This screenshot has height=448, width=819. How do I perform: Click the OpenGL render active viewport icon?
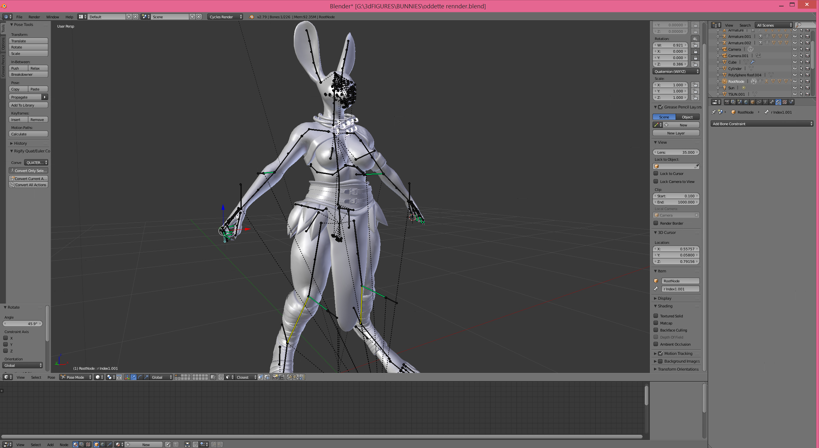click(x=275, y=377)
